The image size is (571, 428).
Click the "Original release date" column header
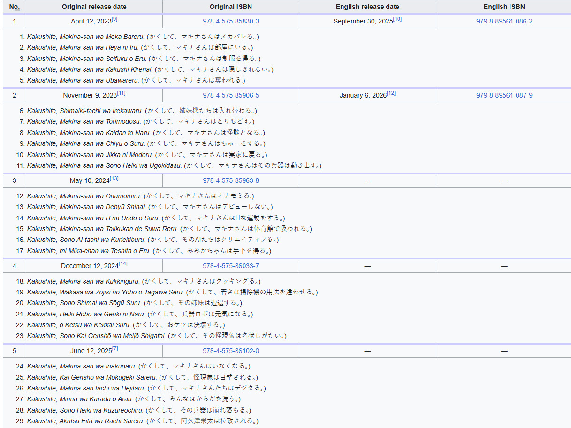pos(94,7)
